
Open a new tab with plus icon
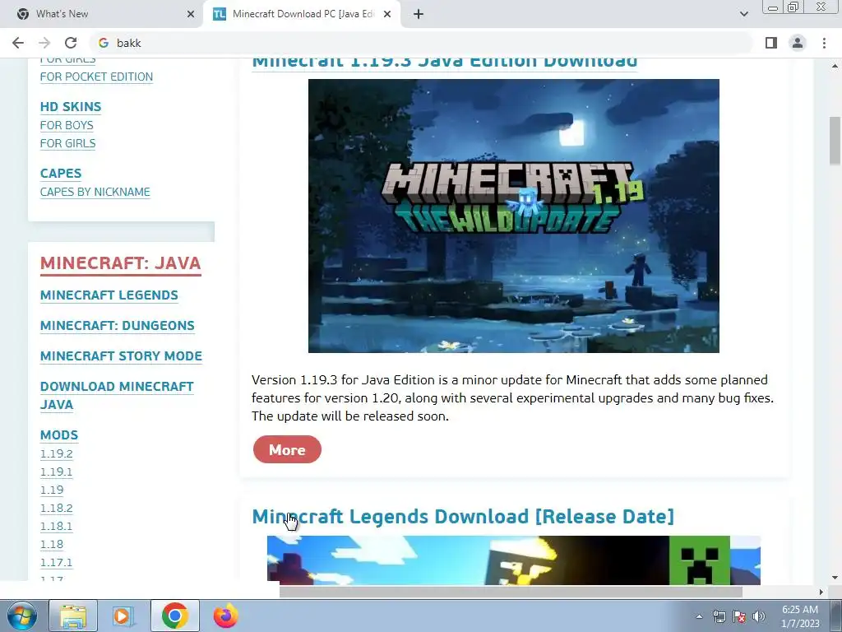tap(419, 14)
